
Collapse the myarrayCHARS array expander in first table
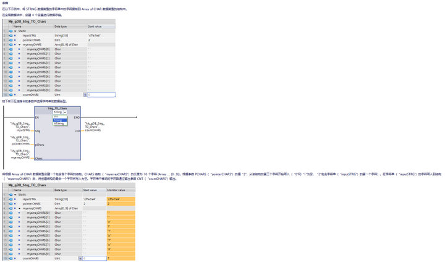point(20,44)
